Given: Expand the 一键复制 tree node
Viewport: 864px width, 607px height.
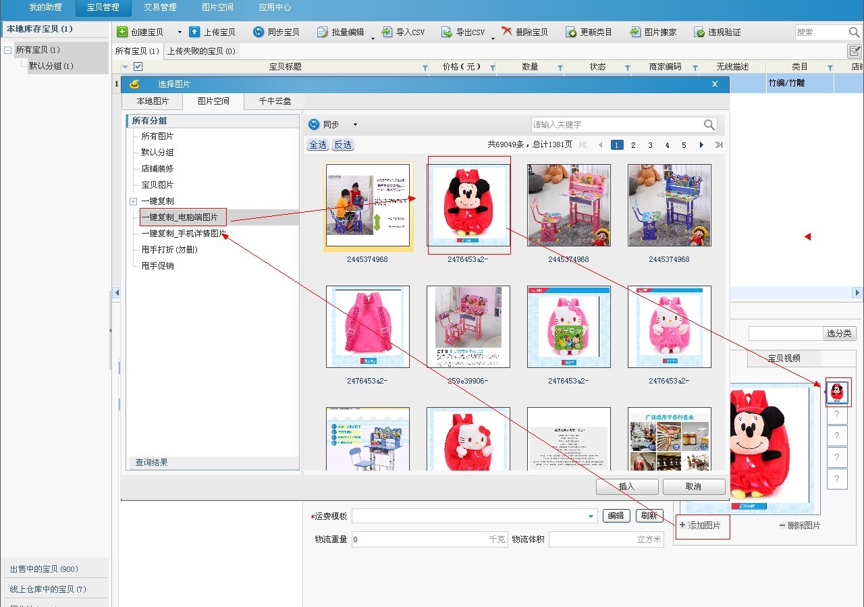Looking at the screenshot, I should point(133,201).
